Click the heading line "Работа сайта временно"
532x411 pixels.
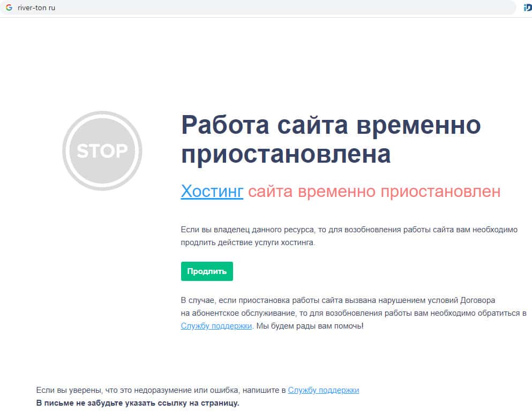(331, 125)
